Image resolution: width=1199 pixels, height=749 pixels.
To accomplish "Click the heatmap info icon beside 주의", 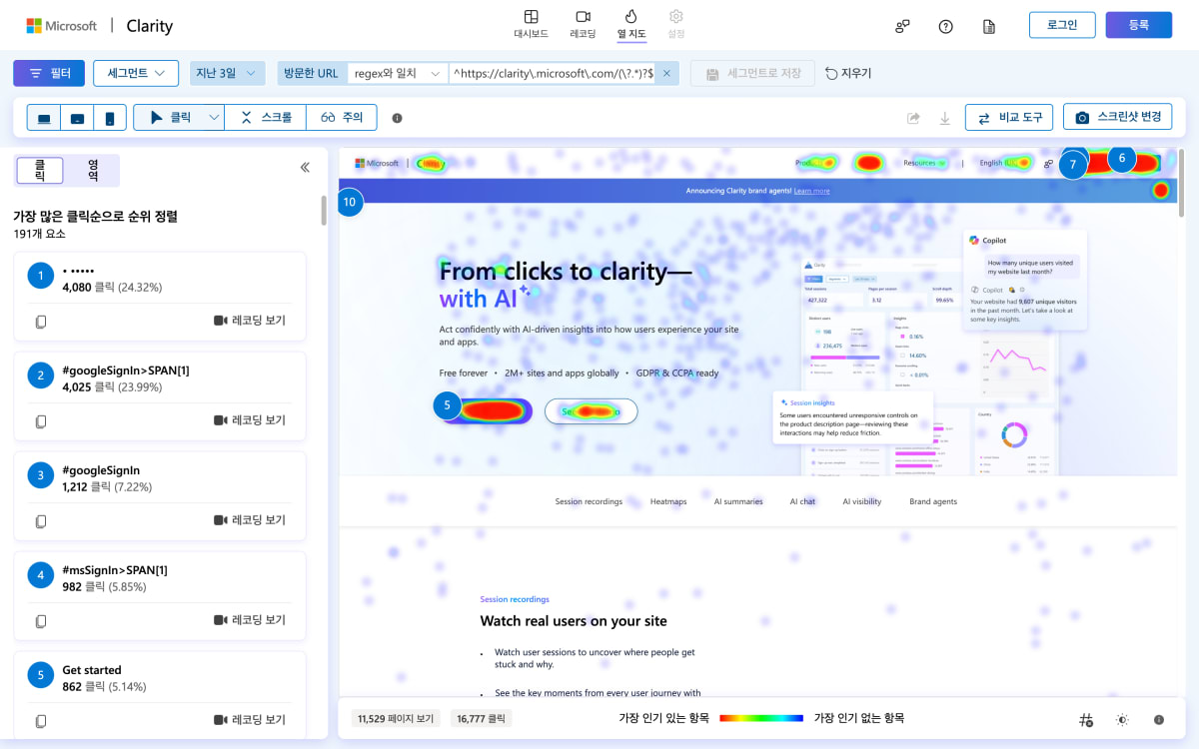I will pos(397,118).
